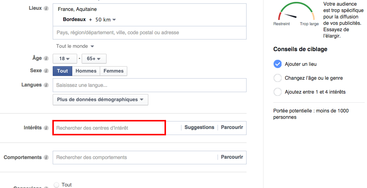Click the info icon beside Langues
The width and height of the screenshot is (367, 188).
[46, 85]
